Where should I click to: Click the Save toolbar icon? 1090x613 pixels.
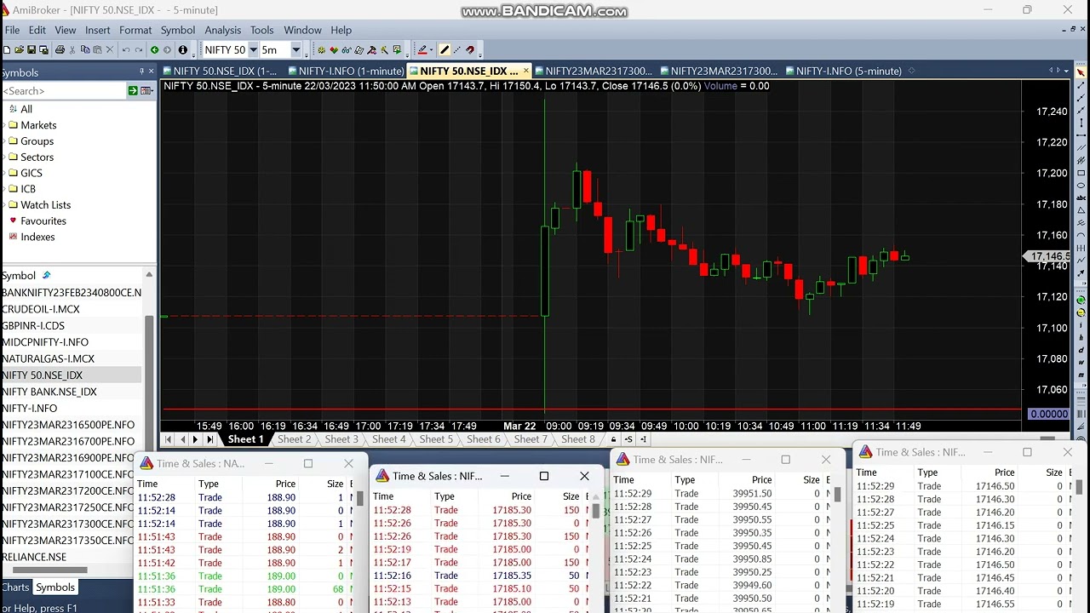point(31,49)
